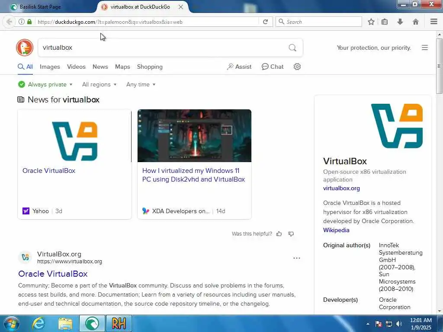Click the magnifier search button in search box
This screenshot has width=443, height=332.
[292, 48]
